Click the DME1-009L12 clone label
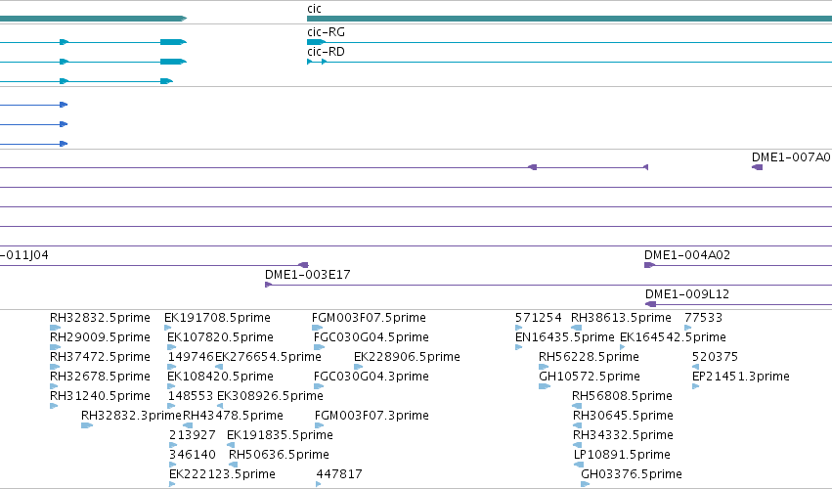This screenshot has width=832, height=489. pyautogui.click(x=687, y=294)
